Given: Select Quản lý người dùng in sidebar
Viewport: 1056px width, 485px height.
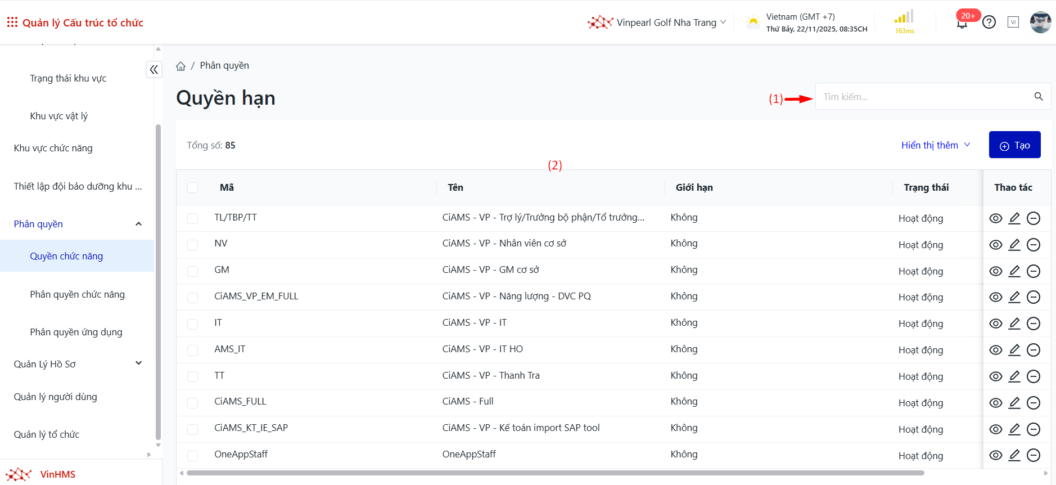Looking at the screenshot, I should (55, 397).
